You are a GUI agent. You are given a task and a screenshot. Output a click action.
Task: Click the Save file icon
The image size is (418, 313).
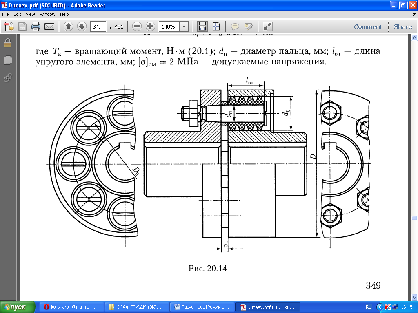pos(22,26)
